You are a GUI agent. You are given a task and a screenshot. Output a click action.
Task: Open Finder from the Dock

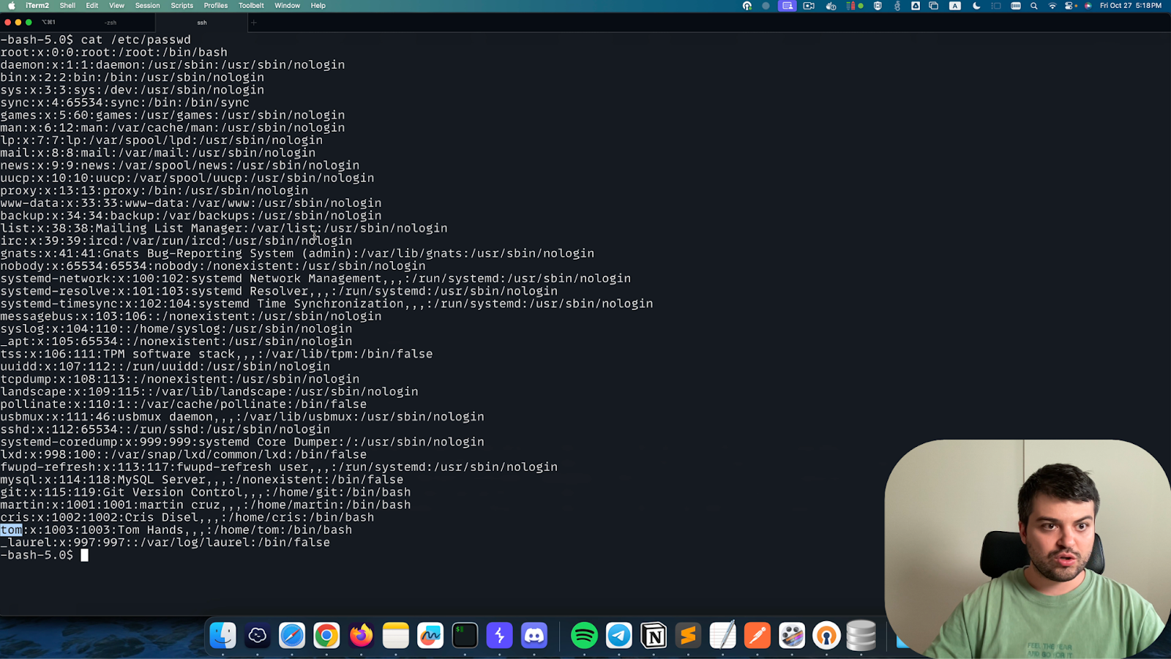(223, 635)
